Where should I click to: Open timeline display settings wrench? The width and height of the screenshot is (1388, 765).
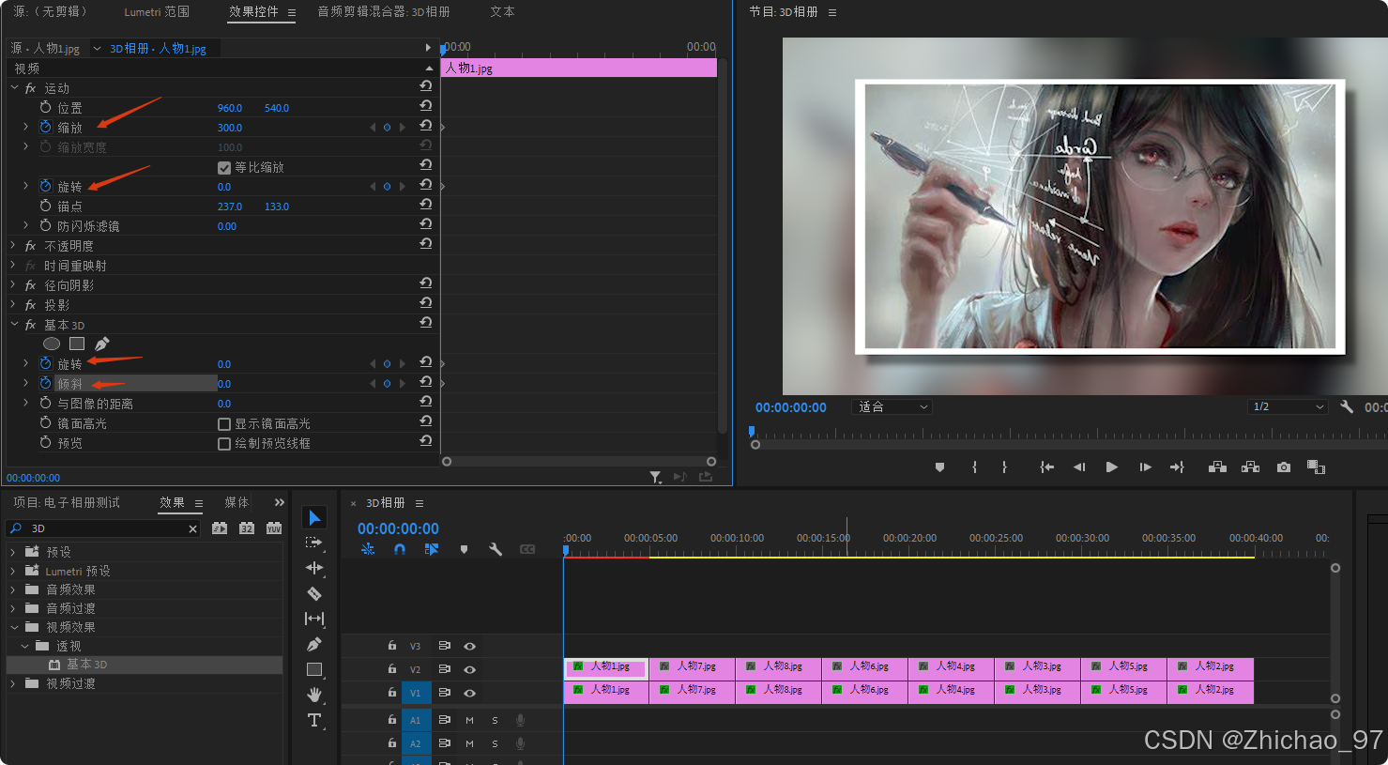pyautogui.click(x=496, y=549)
